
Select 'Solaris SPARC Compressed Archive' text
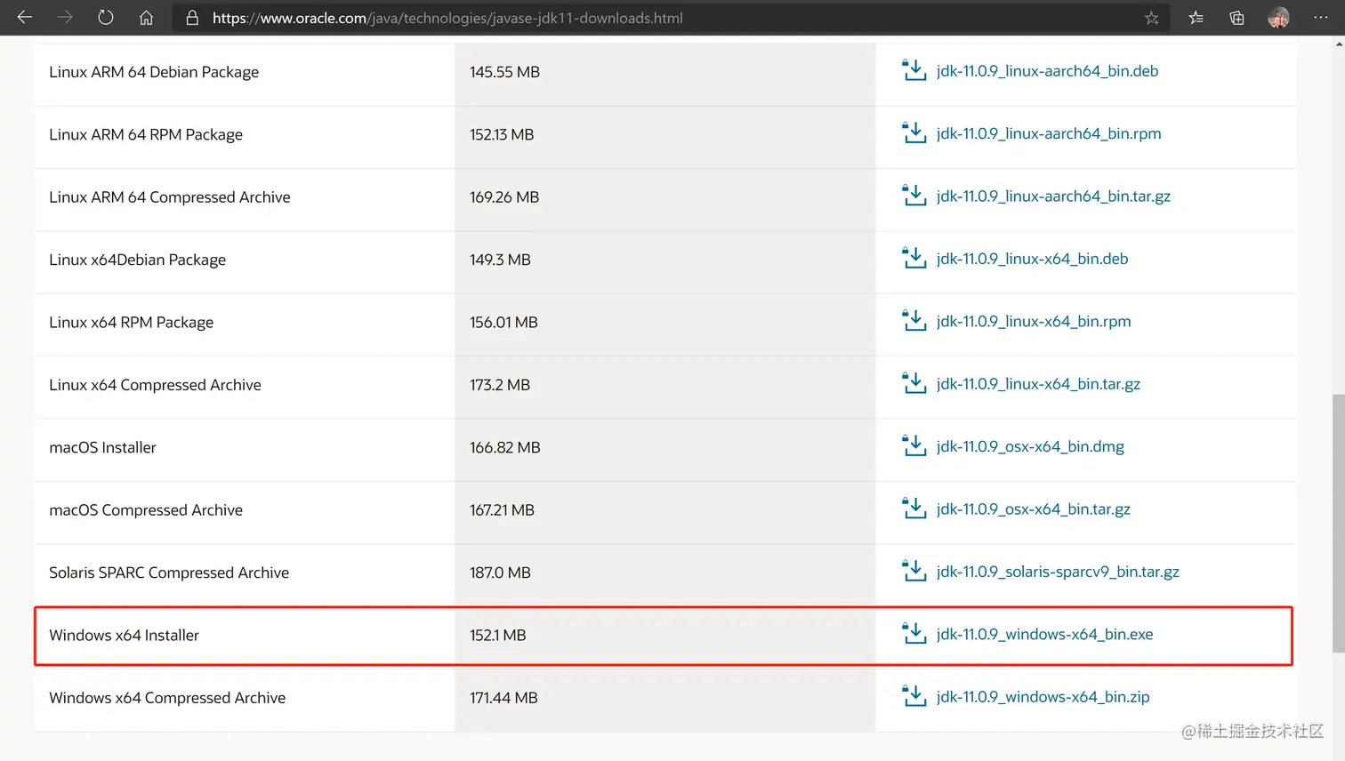point(169,573)
